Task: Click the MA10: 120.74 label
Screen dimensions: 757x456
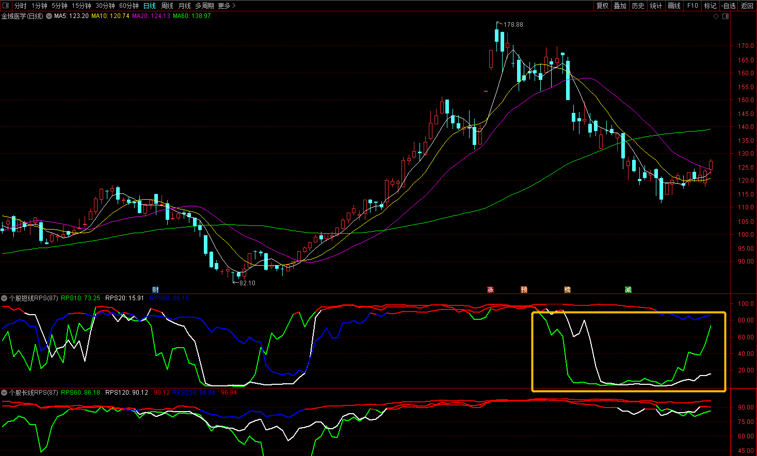Action: point(110,17)
